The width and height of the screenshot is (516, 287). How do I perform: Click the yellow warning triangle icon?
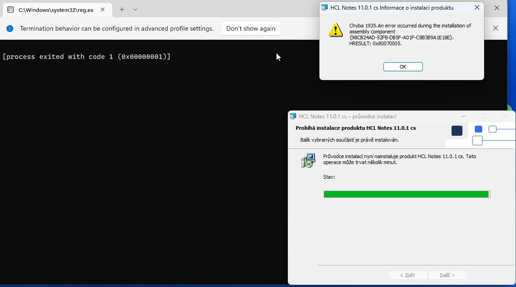(x=336, y=31)
